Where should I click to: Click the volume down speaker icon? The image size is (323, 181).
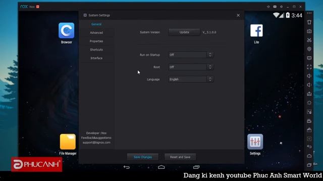coord(309,85)
